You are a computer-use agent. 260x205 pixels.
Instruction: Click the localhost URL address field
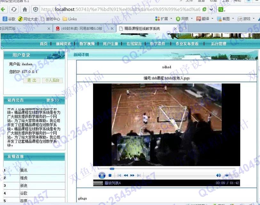coord(121,9)
